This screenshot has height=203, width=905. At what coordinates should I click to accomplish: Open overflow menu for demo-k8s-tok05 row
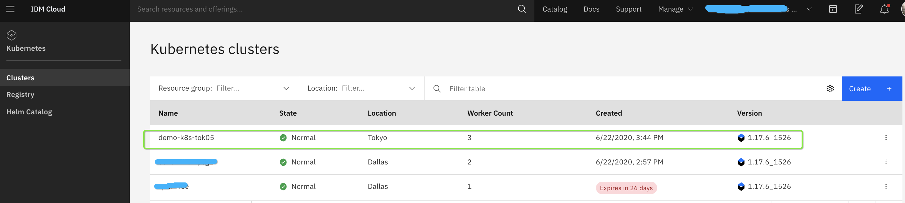[886, 138]
